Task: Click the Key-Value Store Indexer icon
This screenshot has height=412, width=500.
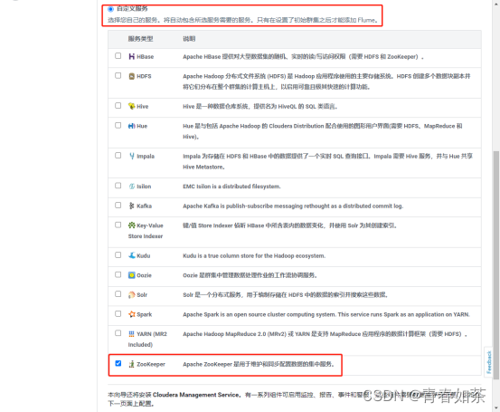Action: click(x=132, y=225)
